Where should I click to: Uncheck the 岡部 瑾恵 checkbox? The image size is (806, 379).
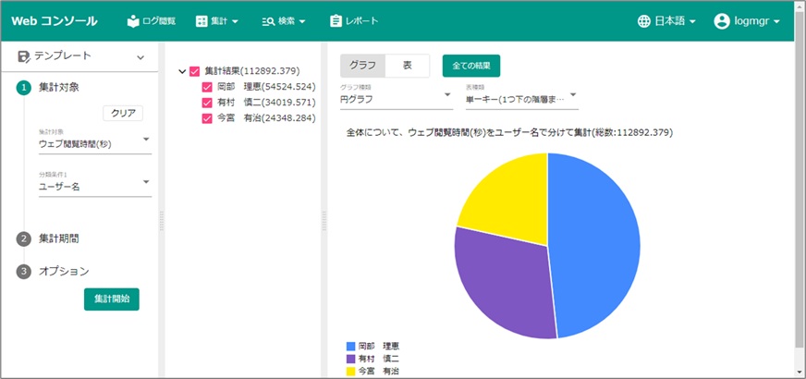coord(207,87)
